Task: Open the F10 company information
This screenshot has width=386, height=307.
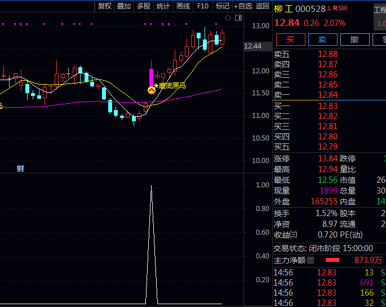Action: pos(203,6)
